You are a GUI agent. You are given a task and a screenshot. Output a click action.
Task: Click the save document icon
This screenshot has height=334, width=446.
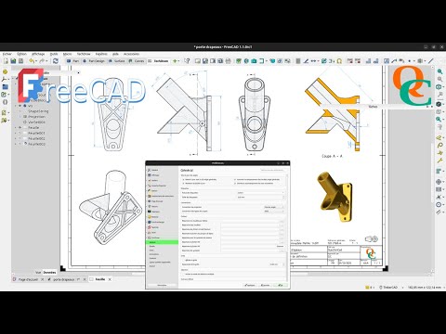click(x=20, y=61)
